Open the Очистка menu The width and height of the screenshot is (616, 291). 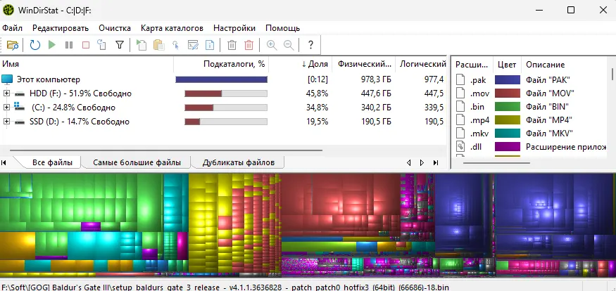(115, 28)
